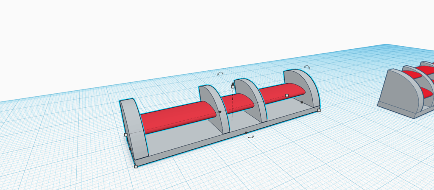The image size is (434, 190).
Task: Click the white handle on the right red bar segment
Action: pos(287,95)
